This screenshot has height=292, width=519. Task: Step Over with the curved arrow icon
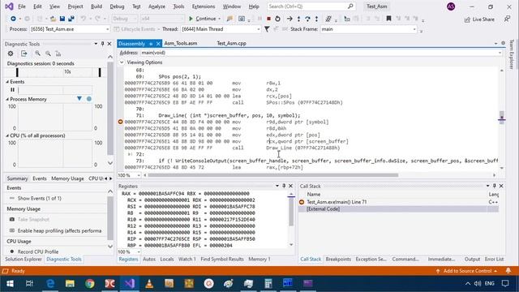(307, 19)
